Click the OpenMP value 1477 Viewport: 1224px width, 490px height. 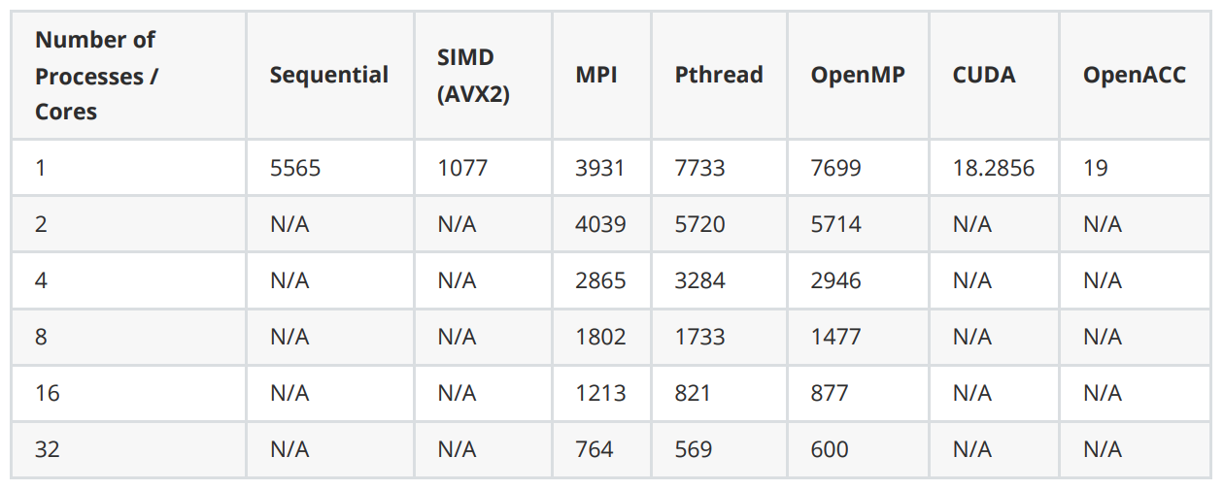(835, 338)
